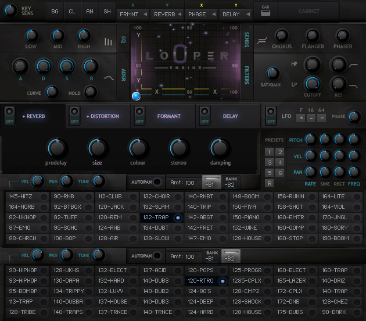Viewport: 366px width, 321px height.
Task: Select the 132-TRAP loop radio button
Action: pos(178,217)
